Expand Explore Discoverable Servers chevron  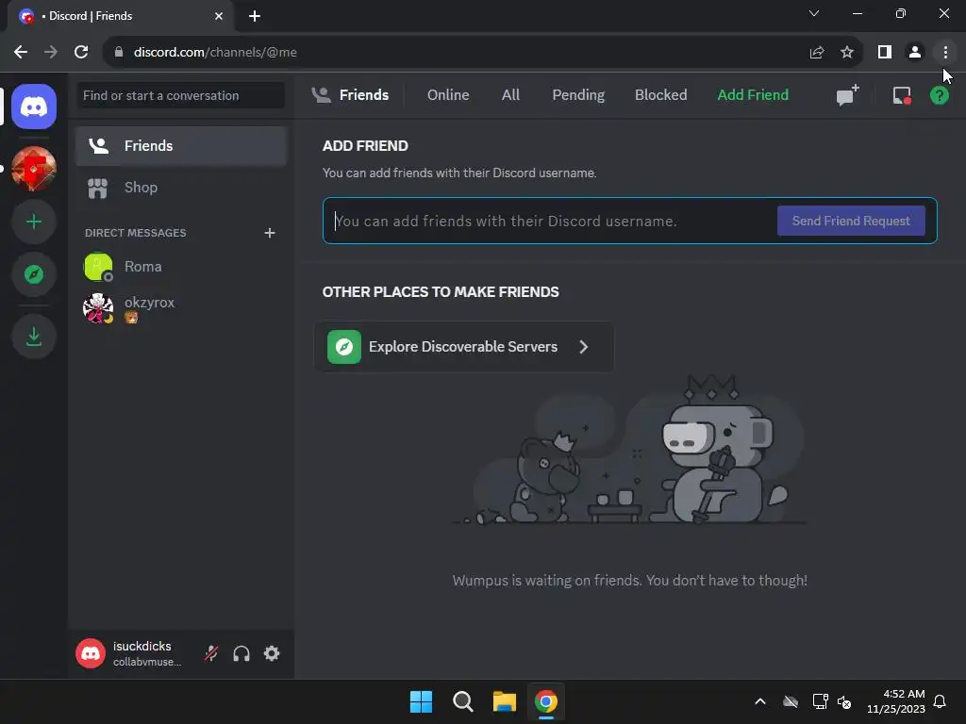[583, 347]
